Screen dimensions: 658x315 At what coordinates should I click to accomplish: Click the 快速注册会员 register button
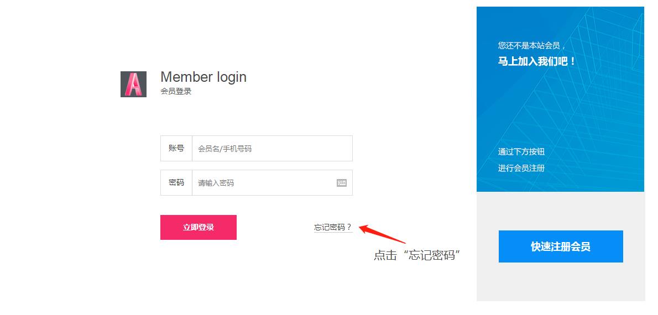click(x=561, y=246)
